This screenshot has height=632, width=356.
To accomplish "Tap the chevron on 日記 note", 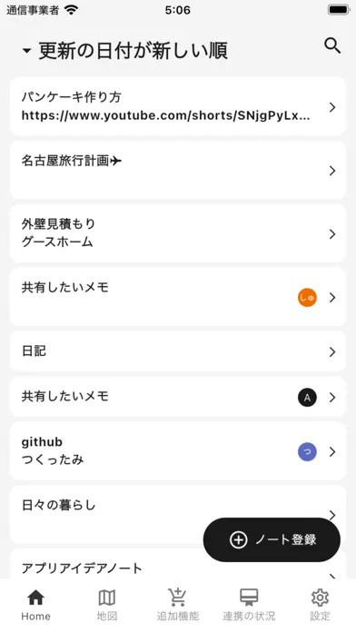I will pyautogui.click(x=332, y=352).
